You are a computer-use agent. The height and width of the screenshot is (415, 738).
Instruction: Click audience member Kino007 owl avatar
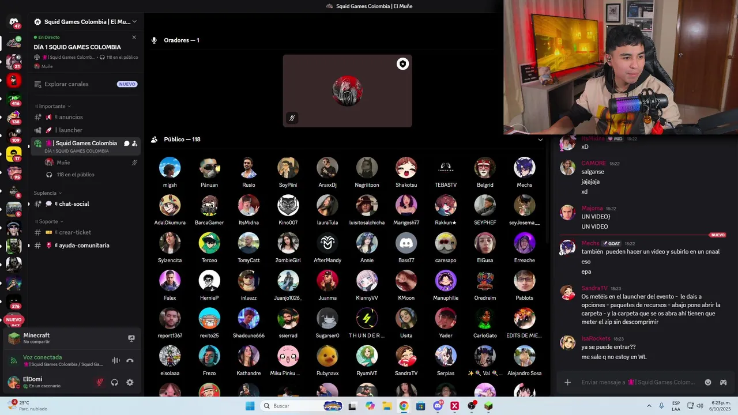pyautogui.click(x=288, y=205)
